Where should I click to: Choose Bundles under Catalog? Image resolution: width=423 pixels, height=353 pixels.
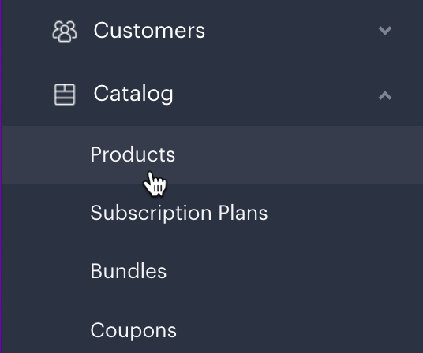point(129,271)
